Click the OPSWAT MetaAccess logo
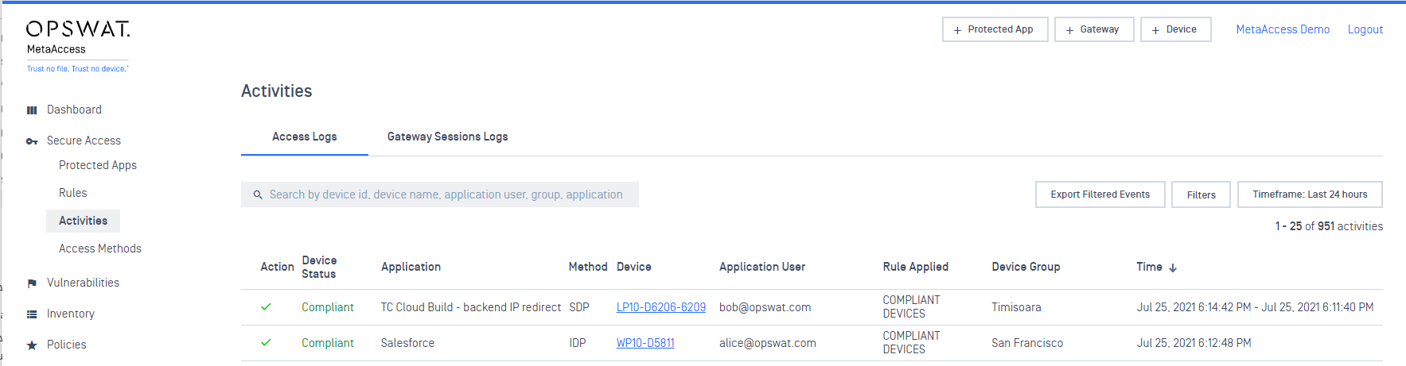Viewport: 1406px width, 366px height. click(78, 46)
